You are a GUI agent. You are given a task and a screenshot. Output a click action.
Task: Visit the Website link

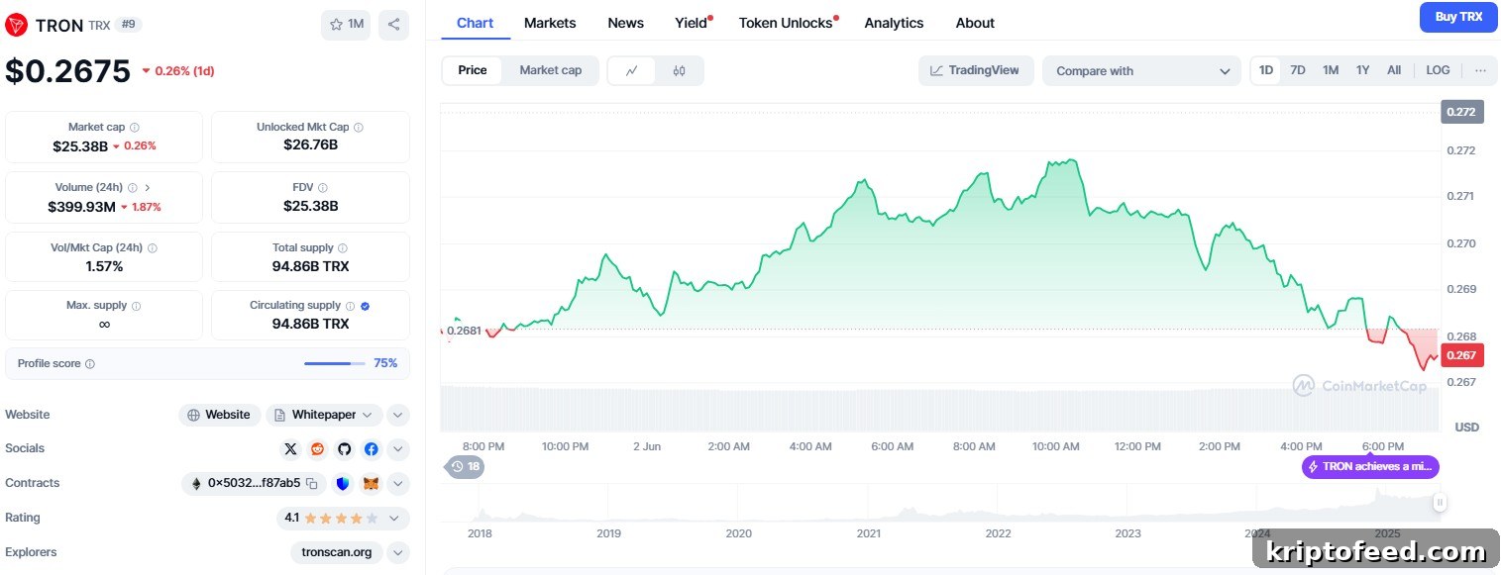[x=219, y=415]
